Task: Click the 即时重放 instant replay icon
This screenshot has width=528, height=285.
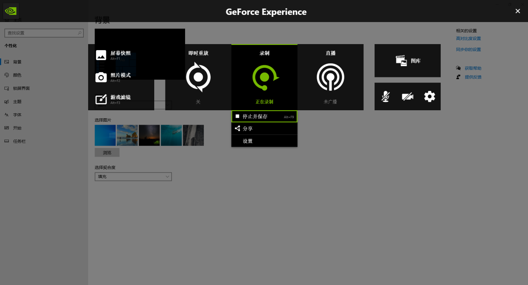Action: pyautogui.click(x=198, y=77)
